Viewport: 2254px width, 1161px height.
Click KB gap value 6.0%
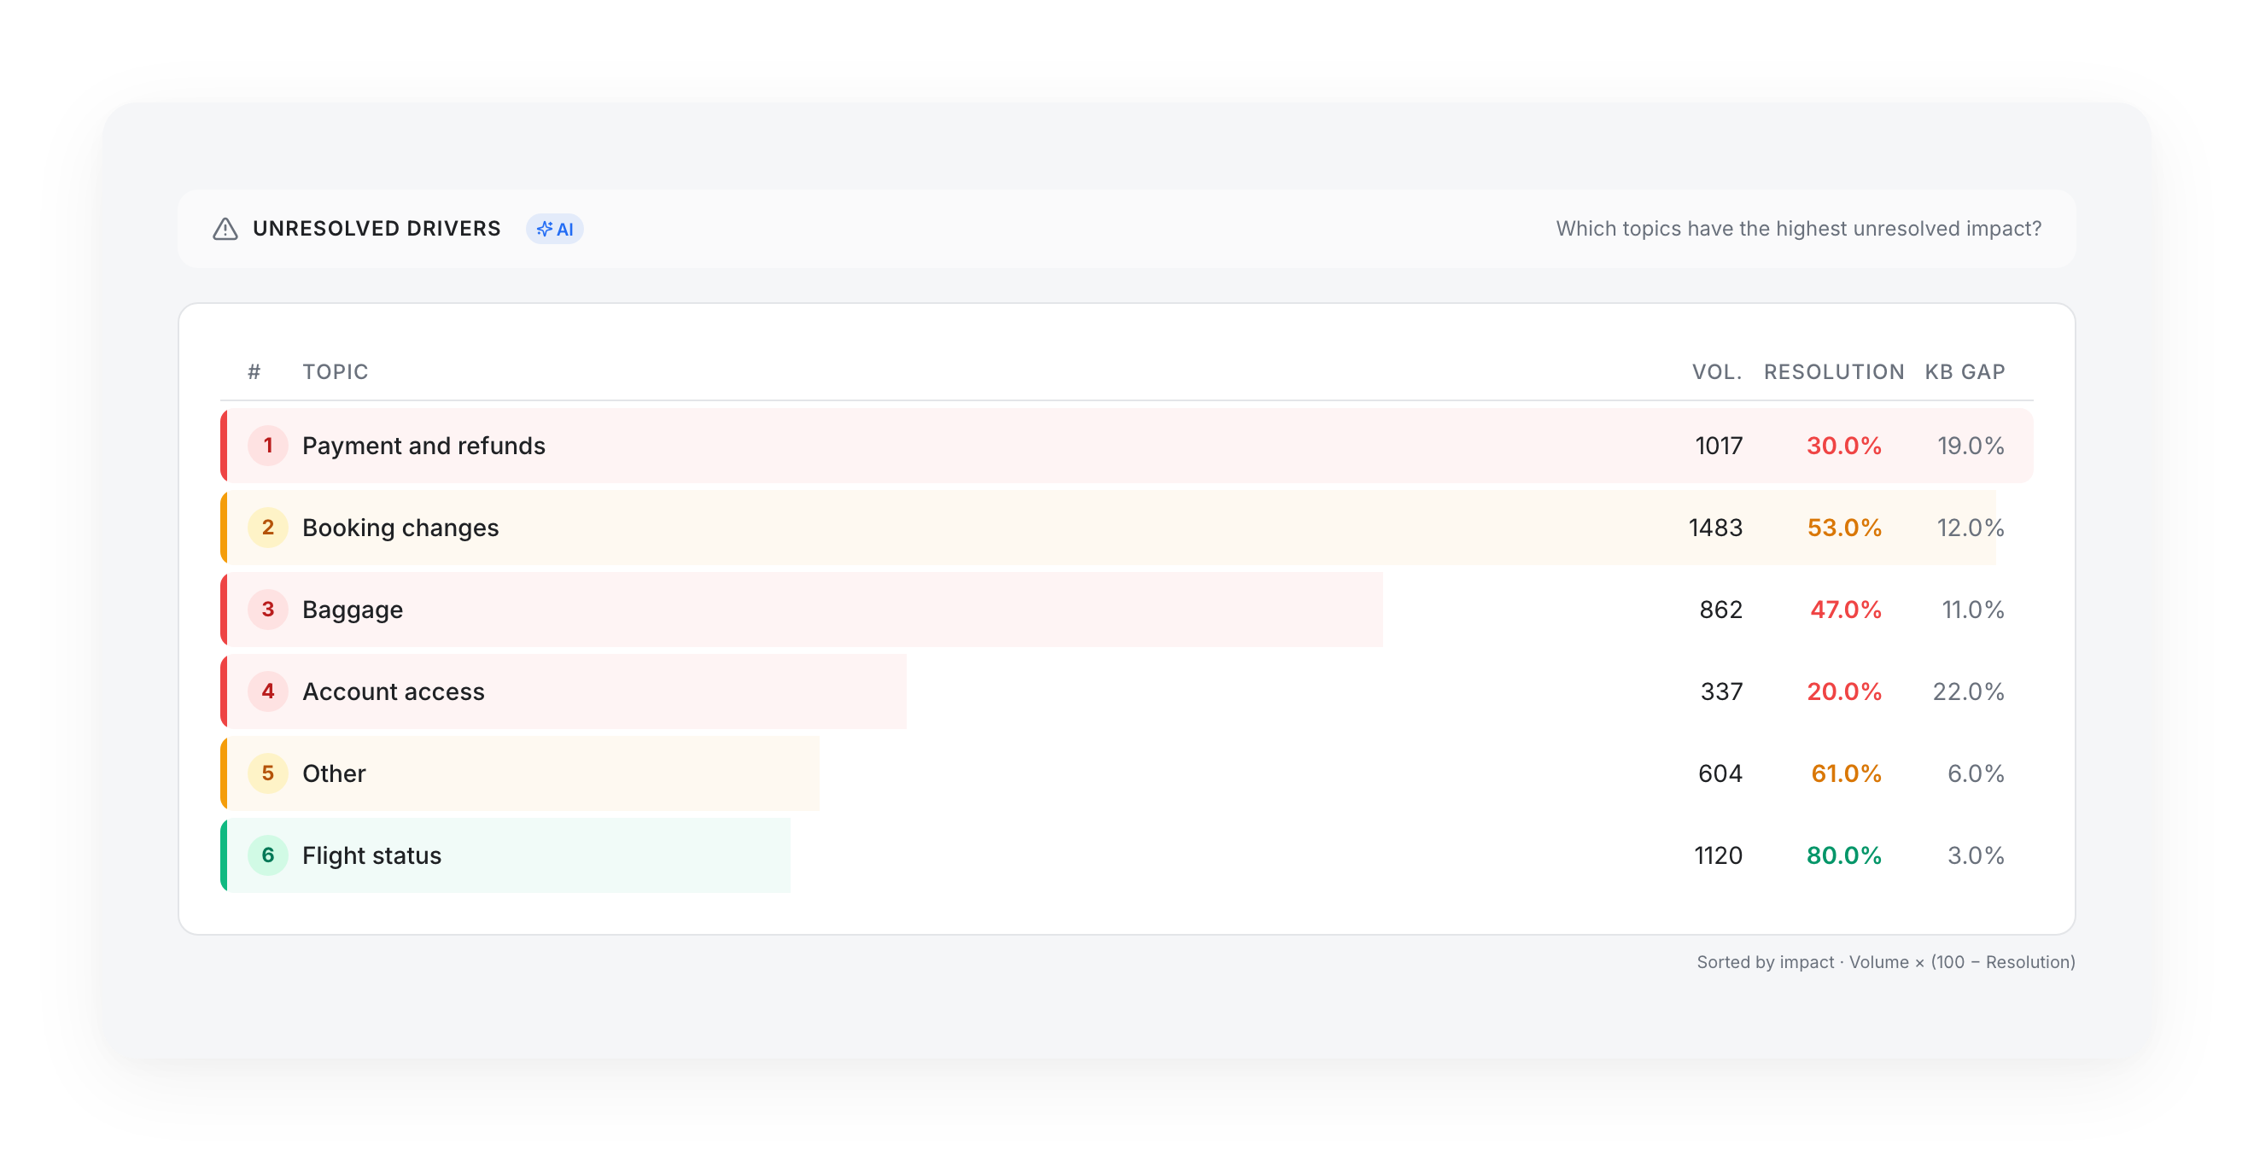coord(1976,773)
